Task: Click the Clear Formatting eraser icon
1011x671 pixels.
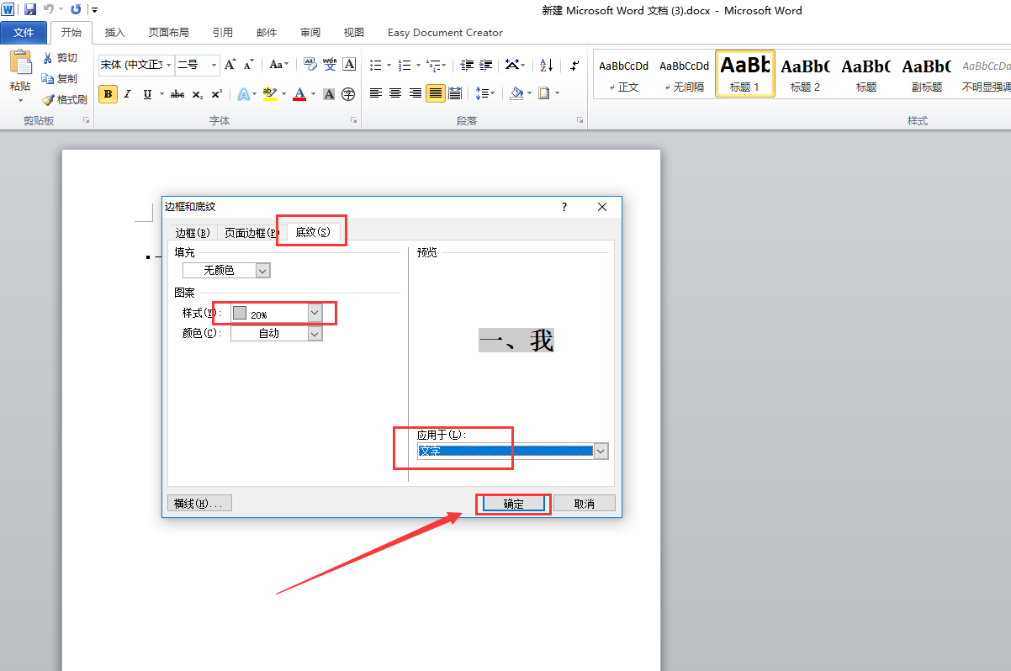Action: click(310, 65)
